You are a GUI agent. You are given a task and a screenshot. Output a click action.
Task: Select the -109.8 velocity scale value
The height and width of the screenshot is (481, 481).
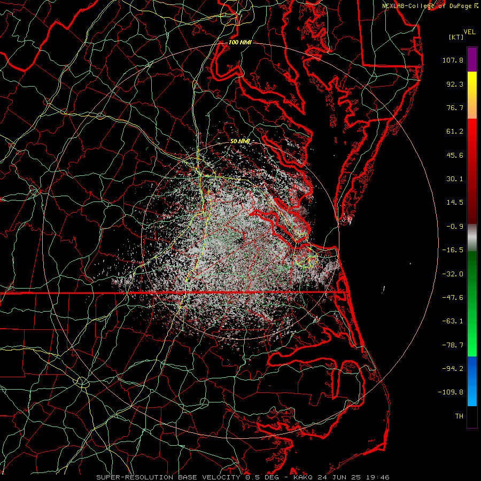click(451, 392)
